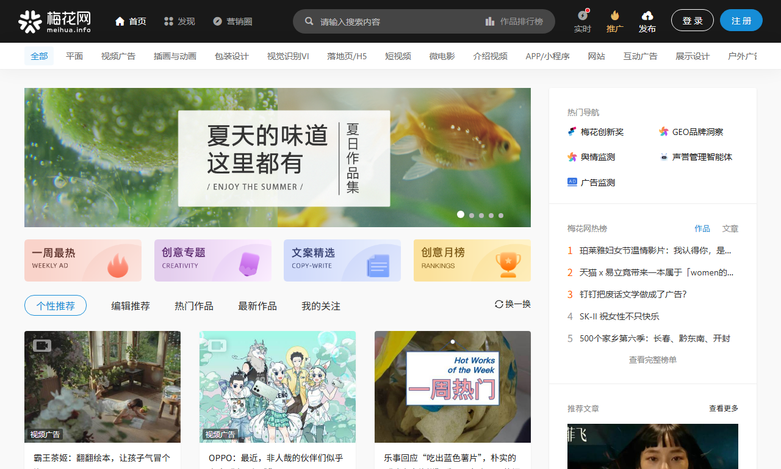The height and width of the screenshot is (469, 781).
Task: Select the 落地页/H5 category tab
Action: [347, 56]
